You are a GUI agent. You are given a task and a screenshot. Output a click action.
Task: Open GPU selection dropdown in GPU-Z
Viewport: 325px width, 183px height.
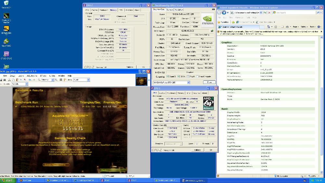pos(188,83)
